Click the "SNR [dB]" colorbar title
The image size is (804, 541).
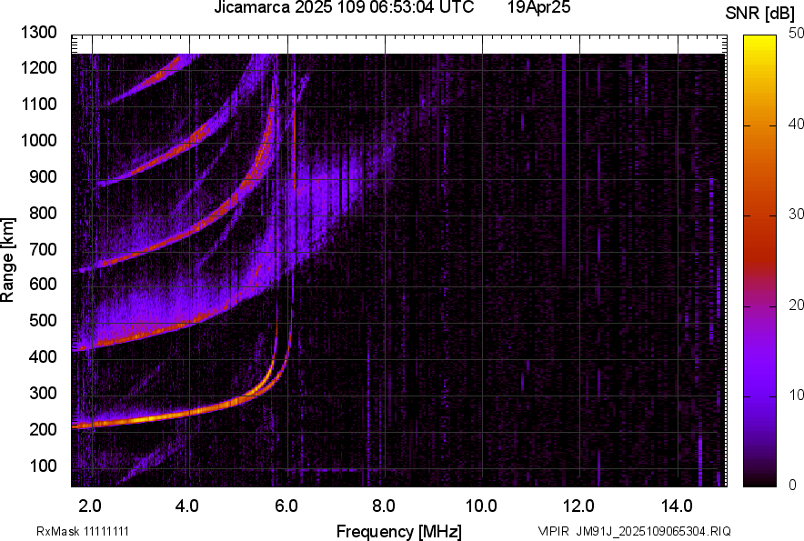coord(762,14)
